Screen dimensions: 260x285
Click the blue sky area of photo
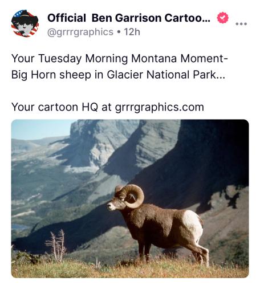(38, 129)
